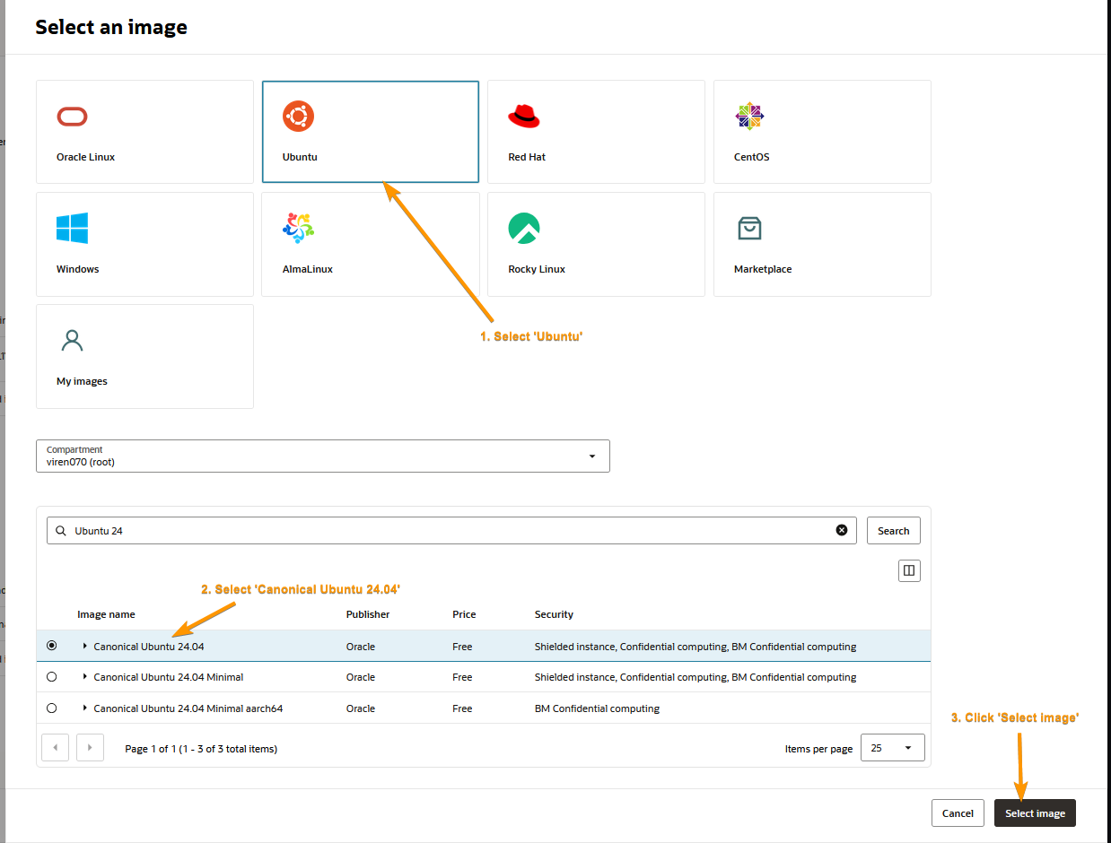Click the Marketplace shopping bag icon
The image size is (1111, 843).
point(749,229)
